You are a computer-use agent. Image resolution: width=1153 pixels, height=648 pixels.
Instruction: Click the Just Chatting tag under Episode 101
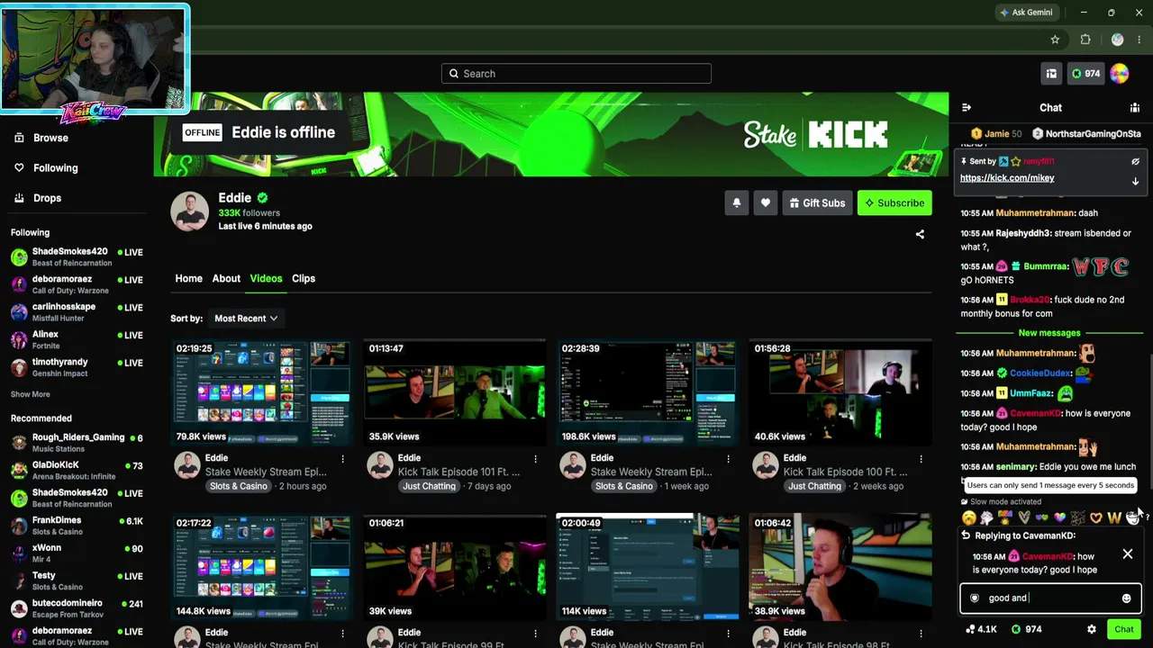(429, 486)
